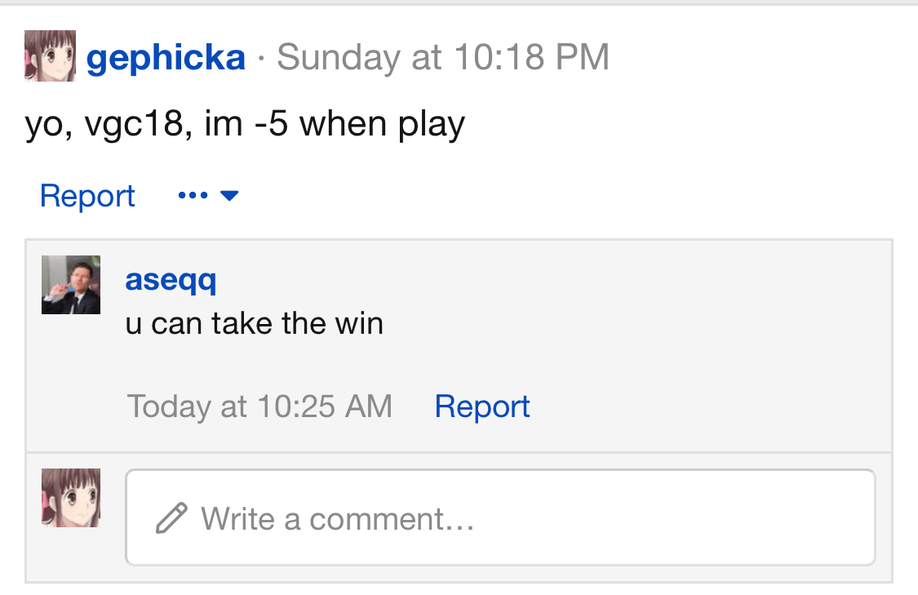This screenshot has width=918, height=595.
Task: Expand the dropdown caret beside the dots
Action: click(x=229, y=195)
